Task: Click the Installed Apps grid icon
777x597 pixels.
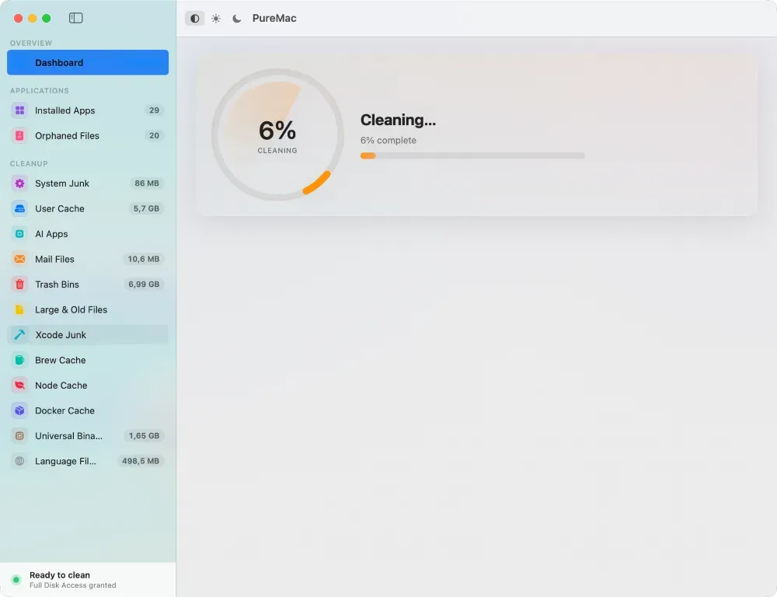Action: (x=20, y=110)
